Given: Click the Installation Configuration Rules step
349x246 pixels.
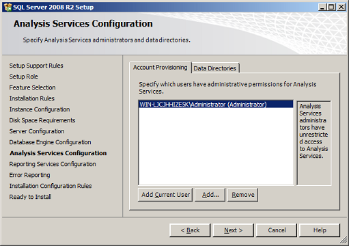Looking at the screenshot, I should click(51, 186).
